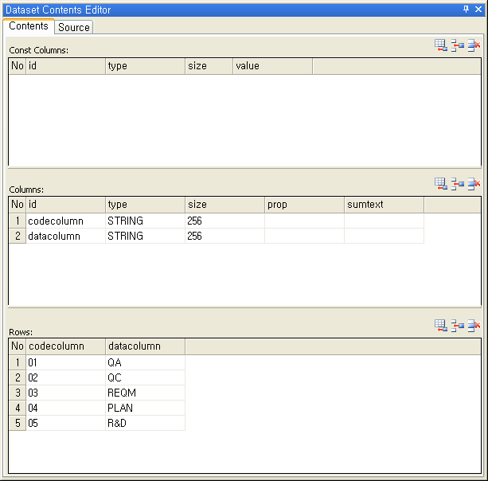The width and height of the screenshot is (488, 481).
Task: Click the insert icon for the Columns section
Action: tap(458, 184)
